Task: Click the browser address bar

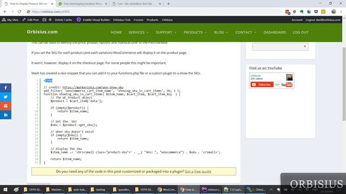Action: pos(153,12)
